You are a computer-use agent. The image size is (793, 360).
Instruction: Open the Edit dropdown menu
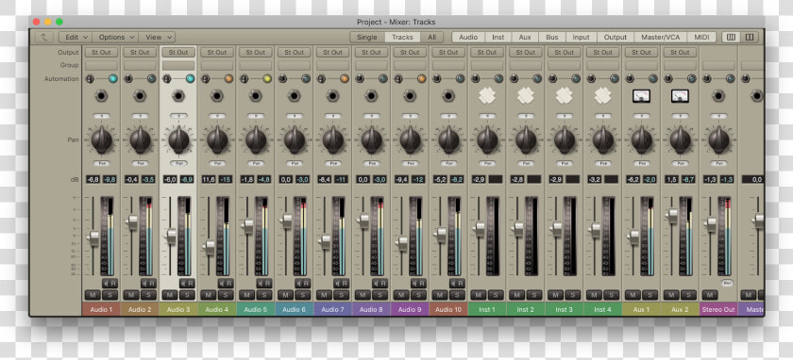pos(75,37)
